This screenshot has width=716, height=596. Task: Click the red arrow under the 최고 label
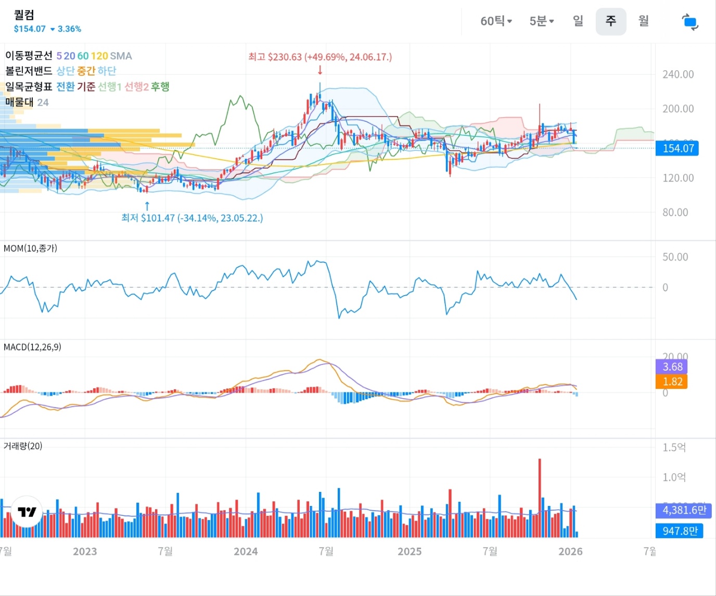click(320, 70)
